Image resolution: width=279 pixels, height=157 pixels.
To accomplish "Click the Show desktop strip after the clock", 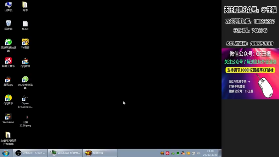I will tap(220, 153).
